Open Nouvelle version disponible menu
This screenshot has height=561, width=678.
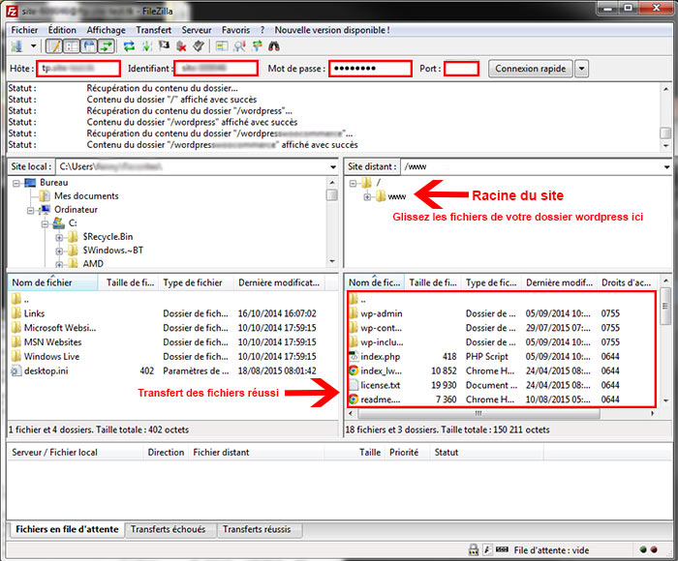click(332, 30)
